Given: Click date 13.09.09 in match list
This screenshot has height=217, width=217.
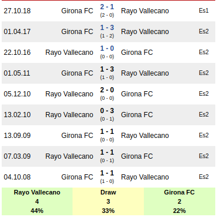Looking at the screenshot, I should [17, 136].
